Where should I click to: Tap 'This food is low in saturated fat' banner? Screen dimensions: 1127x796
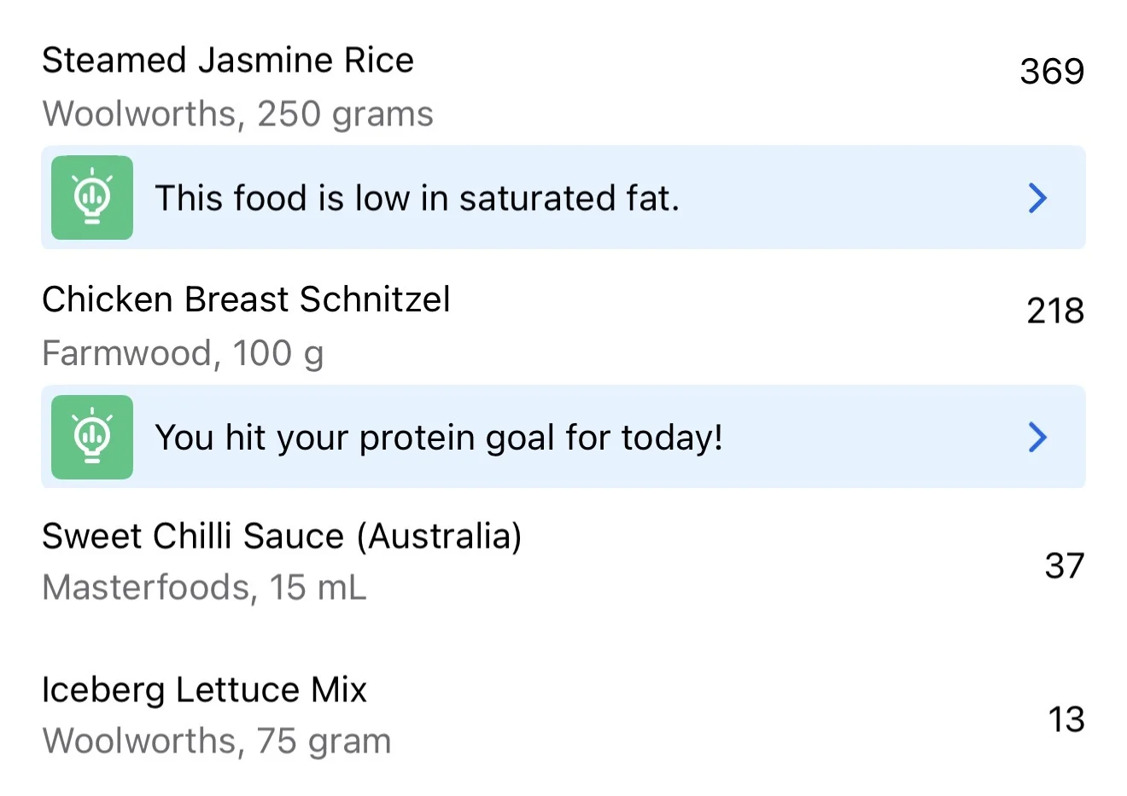[417, 198]
